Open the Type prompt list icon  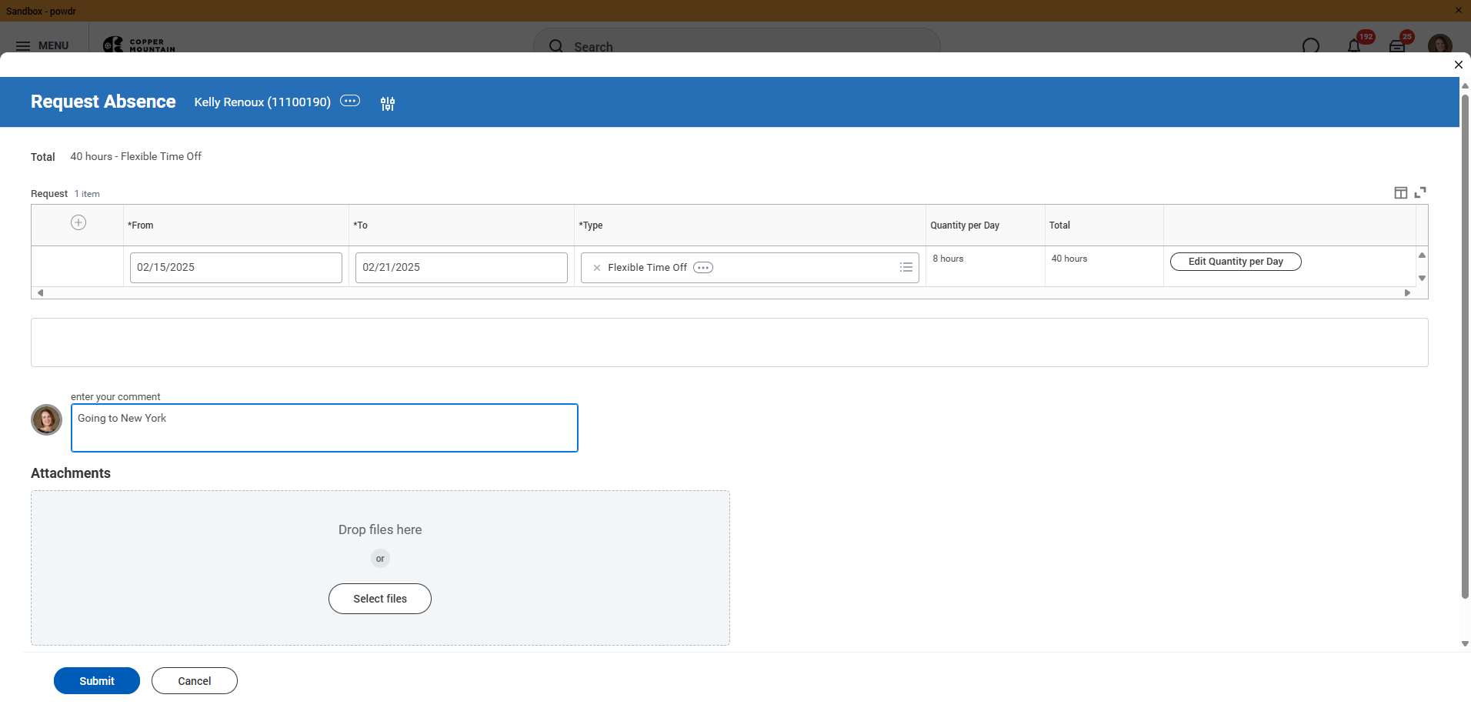coord(906,267)
